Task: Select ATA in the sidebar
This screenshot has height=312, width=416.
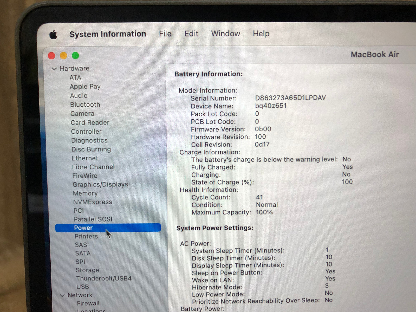Action: 75,77
